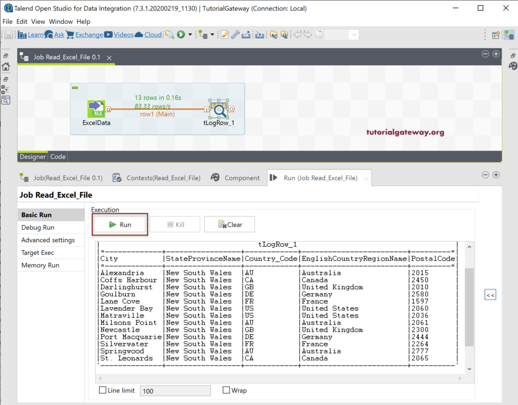Open the Component tab

236,178
